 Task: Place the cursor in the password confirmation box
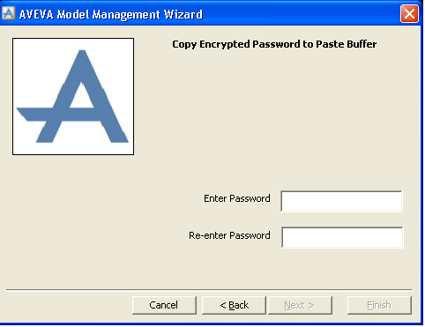pos(342,237)
